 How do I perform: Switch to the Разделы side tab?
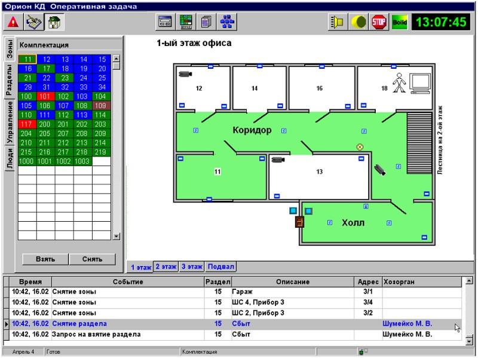[x=9, y=80]
